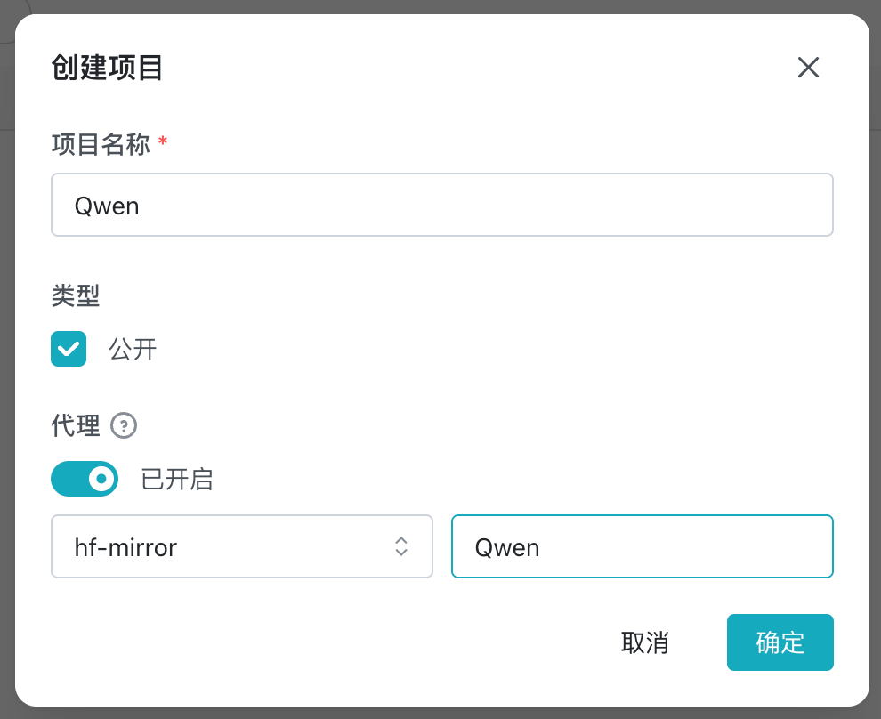
Task: Click the up-down chevron in hf-mirror selector
Action: tap(401, 546)
